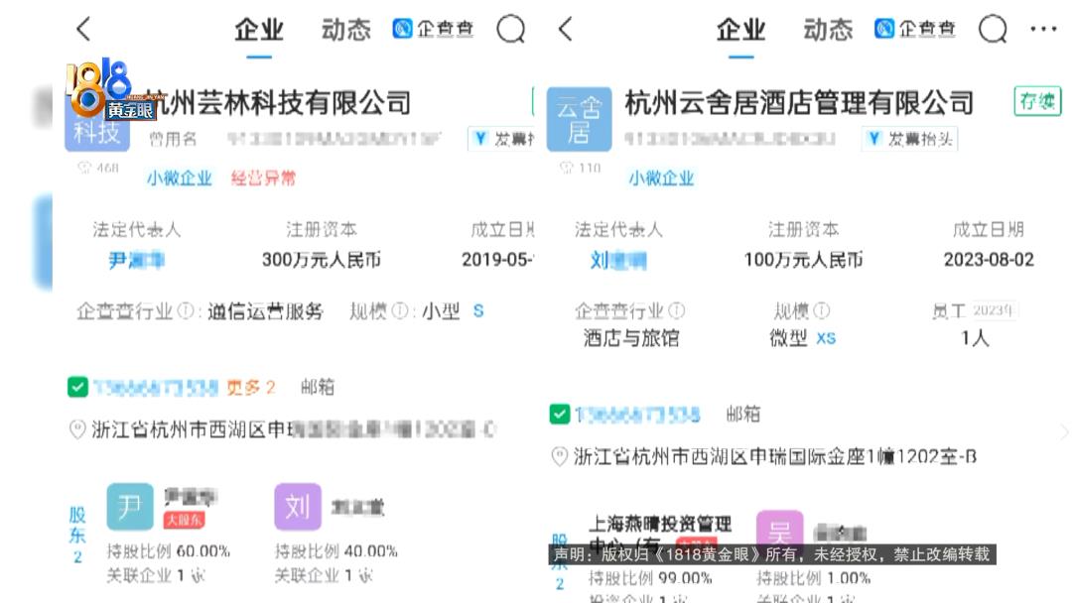Expand 更多 2 phone numbers
The image size is (1072, 603).
coord(251,388)
